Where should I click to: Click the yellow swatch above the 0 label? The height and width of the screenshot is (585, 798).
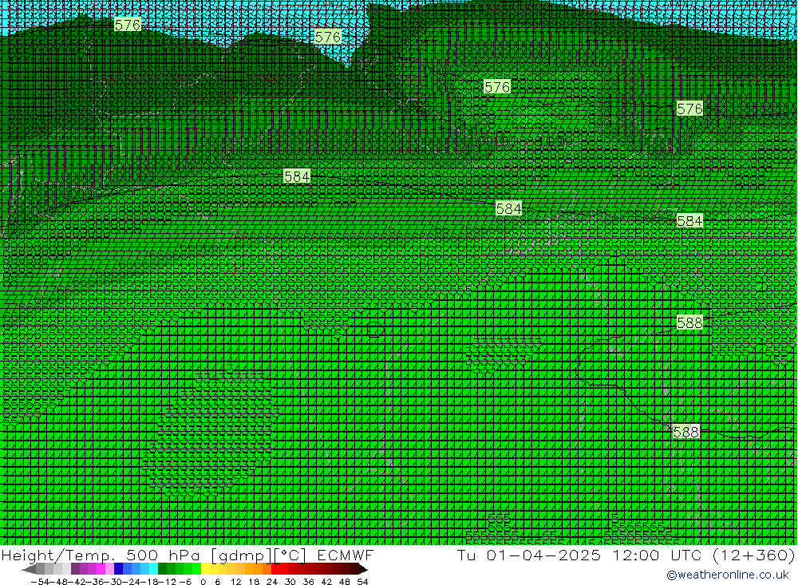tap(206, 569)
